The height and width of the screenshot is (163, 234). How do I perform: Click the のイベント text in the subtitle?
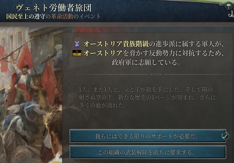[87, 16]
